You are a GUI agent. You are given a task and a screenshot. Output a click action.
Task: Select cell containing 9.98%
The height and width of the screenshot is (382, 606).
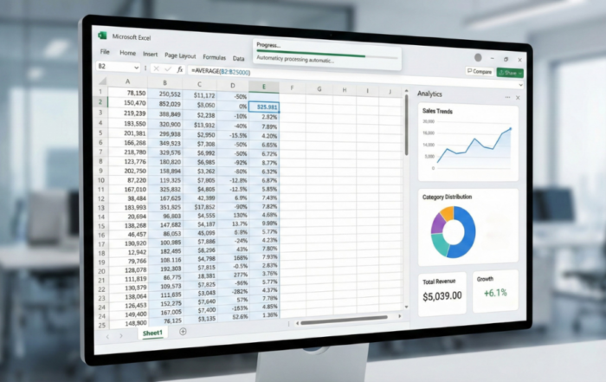(265, 223)
